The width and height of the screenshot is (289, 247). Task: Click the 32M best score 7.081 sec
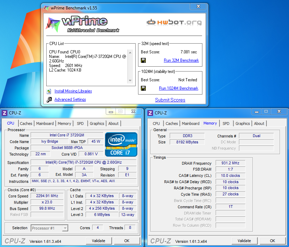[189, 52]
